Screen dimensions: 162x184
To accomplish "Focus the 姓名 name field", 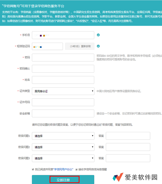I will (x=63, y=80).
